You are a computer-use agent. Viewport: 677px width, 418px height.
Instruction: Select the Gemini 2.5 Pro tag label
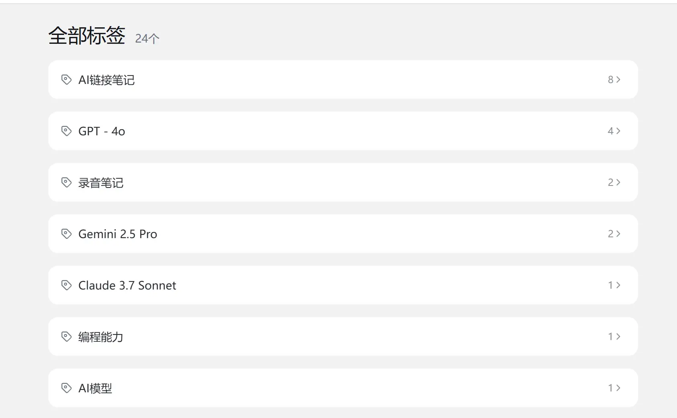tap(118, 234)
